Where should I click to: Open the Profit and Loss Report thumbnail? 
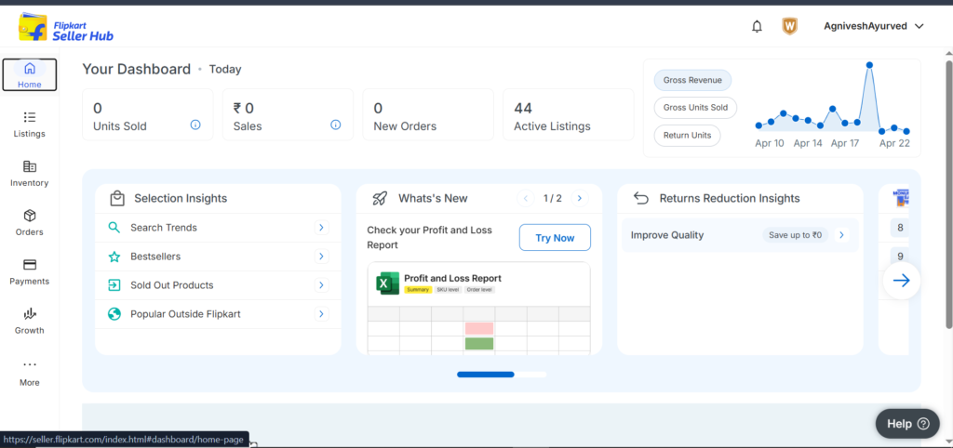479,309
